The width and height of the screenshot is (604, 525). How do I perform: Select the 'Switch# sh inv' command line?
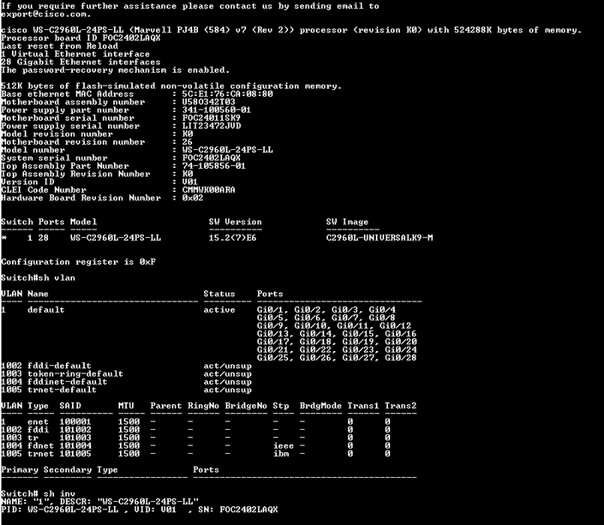point(38,494)
